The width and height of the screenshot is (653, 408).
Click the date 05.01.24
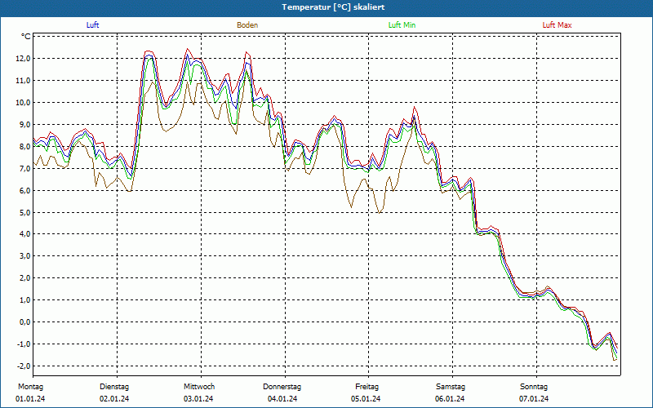coord(366,399)
